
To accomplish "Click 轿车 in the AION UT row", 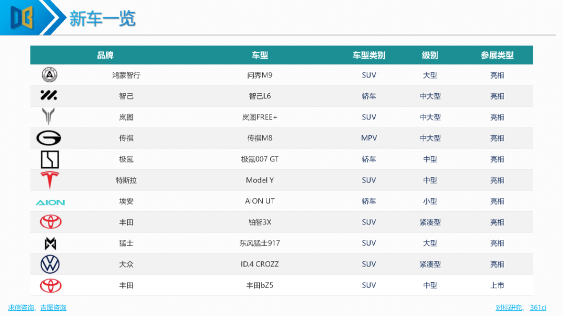I will (x=369, y=201).
